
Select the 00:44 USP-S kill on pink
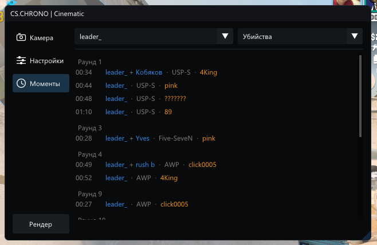click(x=127, y=85)
